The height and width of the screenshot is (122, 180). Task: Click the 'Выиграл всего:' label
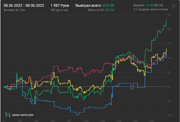click(88, 5)
